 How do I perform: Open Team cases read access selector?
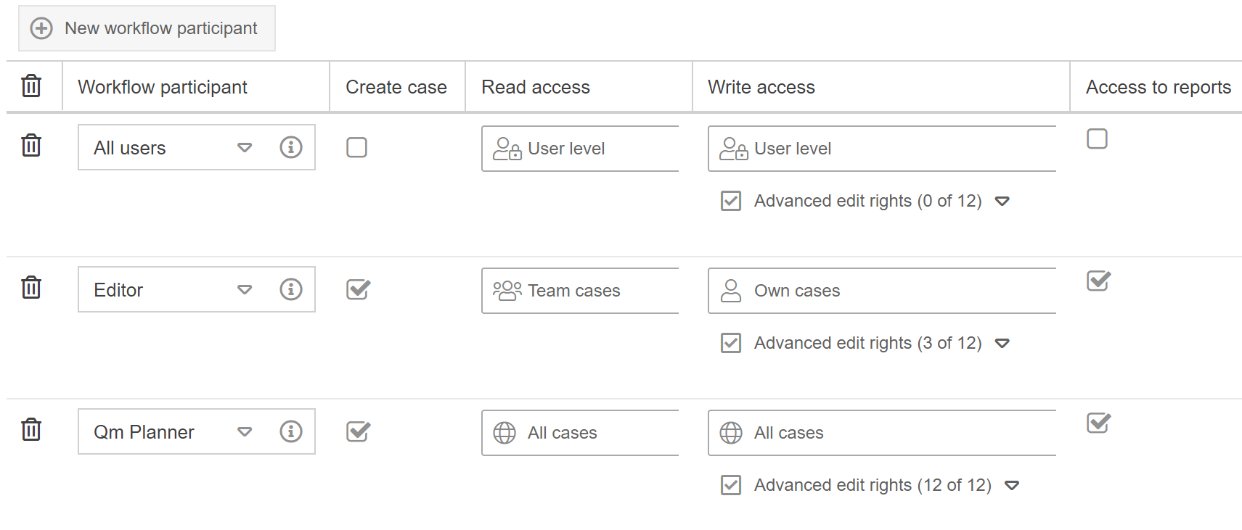pos(580,291)
